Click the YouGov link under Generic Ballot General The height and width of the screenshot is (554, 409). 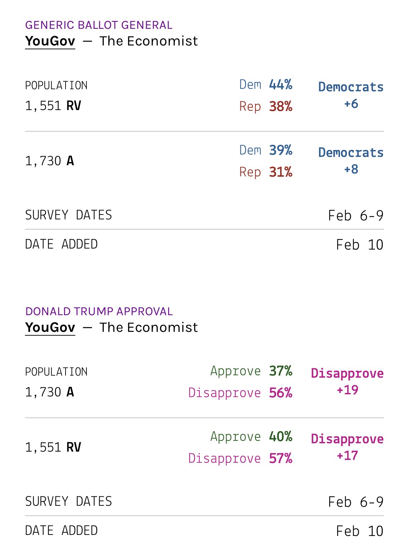click(50, 41)
